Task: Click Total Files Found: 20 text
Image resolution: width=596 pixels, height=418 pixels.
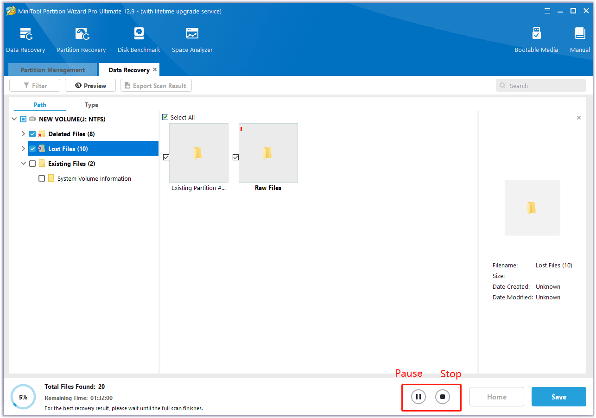Action: click(74, 386)
